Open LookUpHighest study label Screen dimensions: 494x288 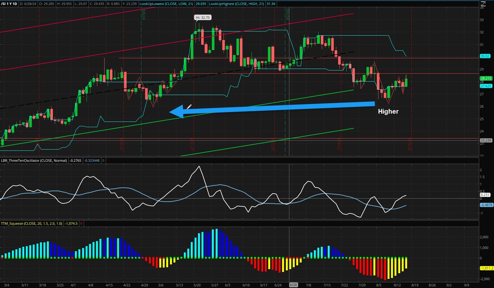(236, 4)
